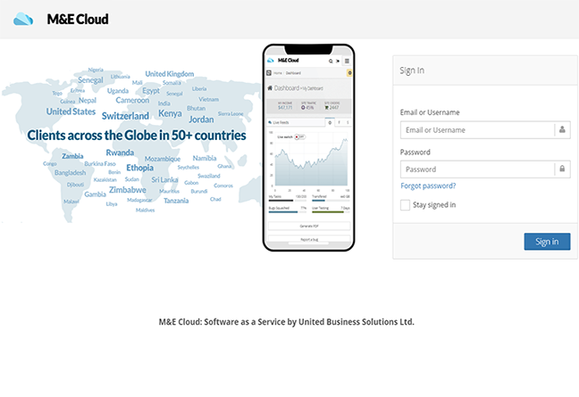Click the blue Sign in button
This screenshot has width=579, height=397.
(x=547, y=242)
